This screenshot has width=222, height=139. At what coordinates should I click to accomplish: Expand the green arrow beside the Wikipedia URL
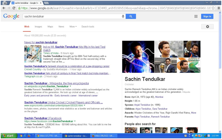[x=70, y=86]
